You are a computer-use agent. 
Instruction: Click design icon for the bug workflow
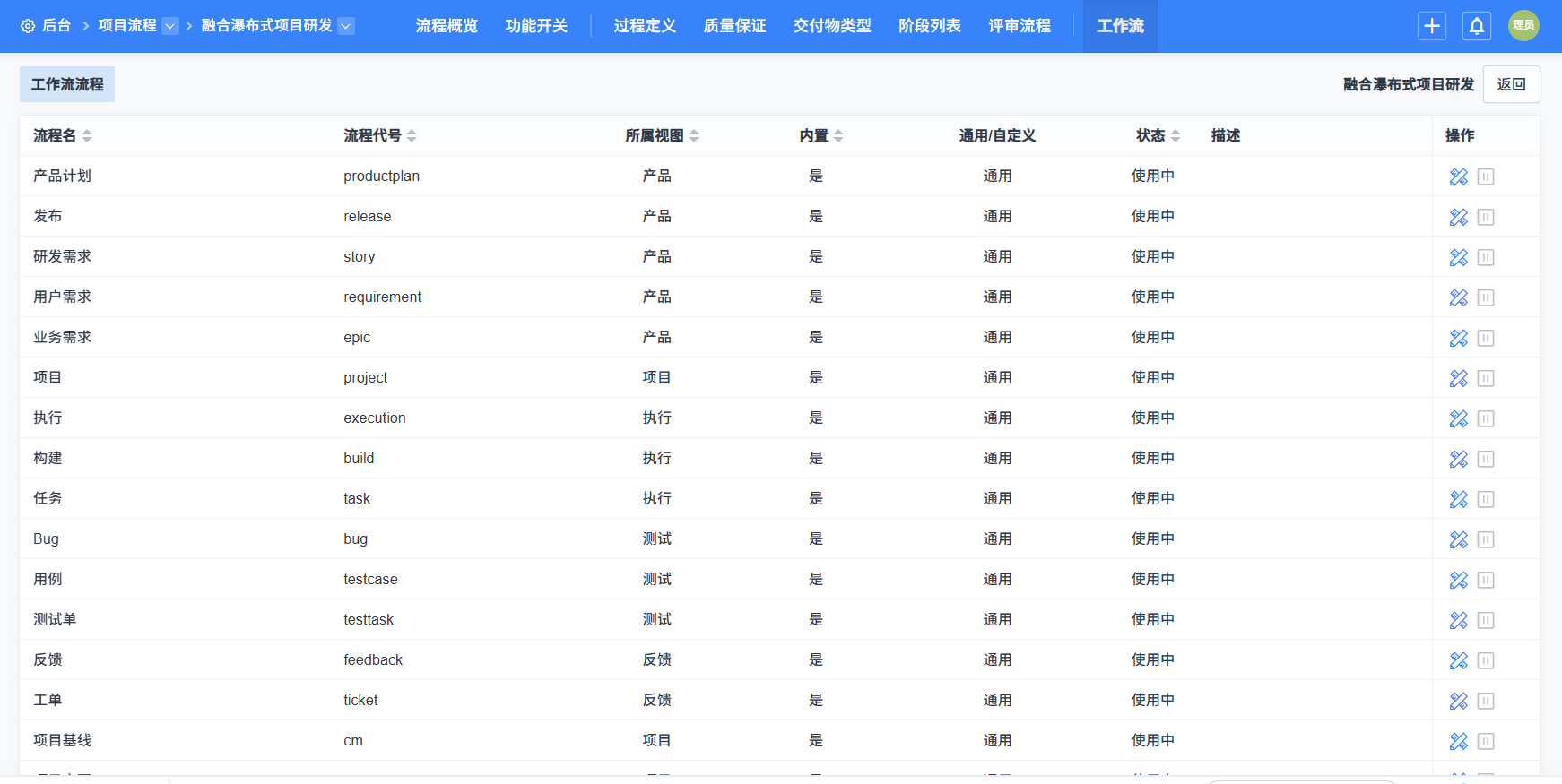pyautogui.click(x=1458, y=539)
